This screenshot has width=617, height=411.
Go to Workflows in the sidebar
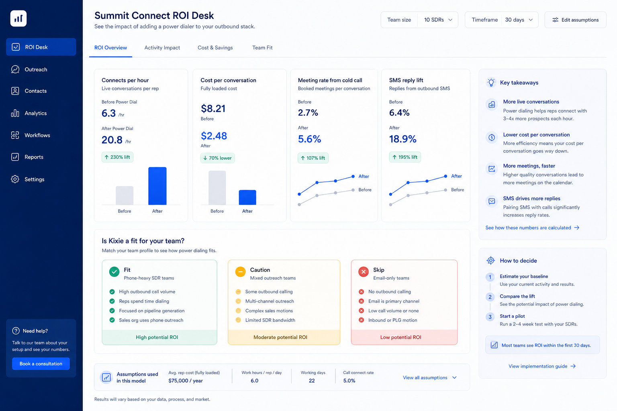pos(41,135)
